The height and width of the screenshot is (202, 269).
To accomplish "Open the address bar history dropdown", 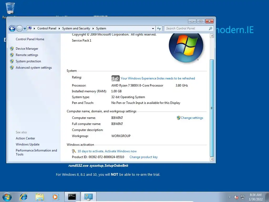I will (153, 28).
